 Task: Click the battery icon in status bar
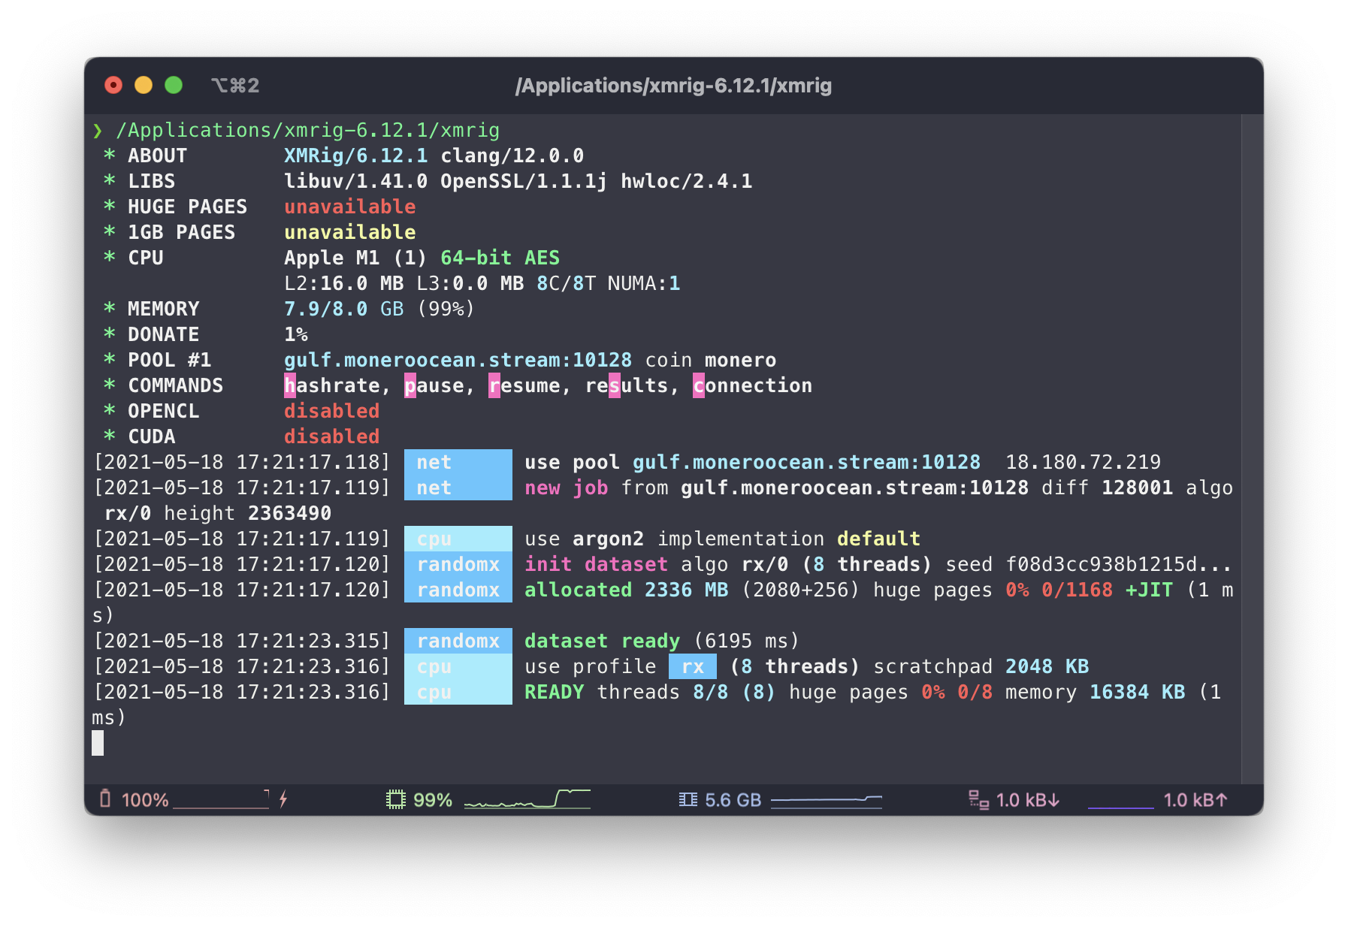tap(105, 799)
